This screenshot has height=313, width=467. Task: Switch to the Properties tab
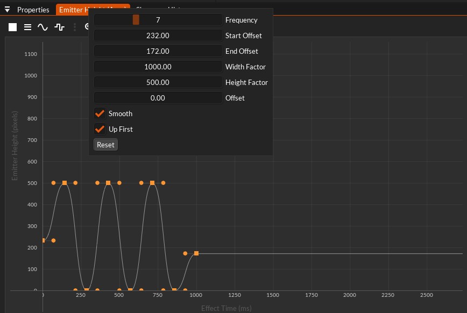[x=33, y=10]
